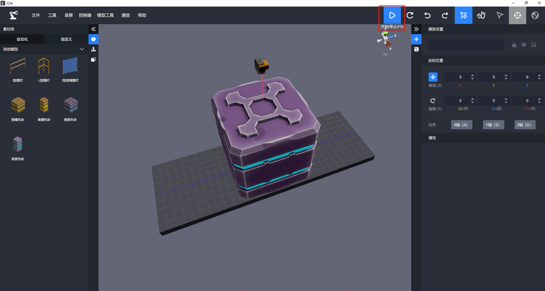545x291 pixels.
Task: Increase rotation XZ(B) value with up arrow
Action: pyautogui.click(x=472, y=99)
